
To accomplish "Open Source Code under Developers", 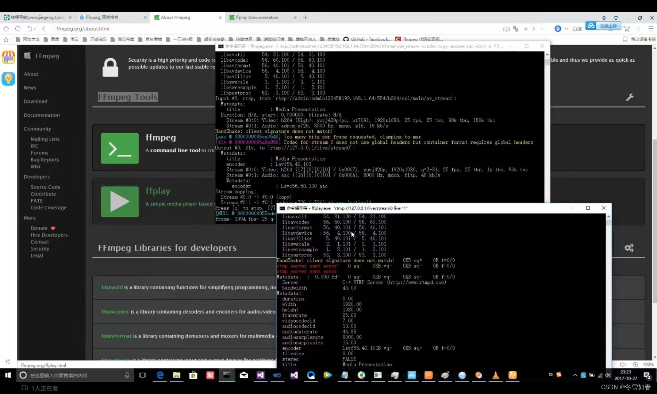I will 45,187.
